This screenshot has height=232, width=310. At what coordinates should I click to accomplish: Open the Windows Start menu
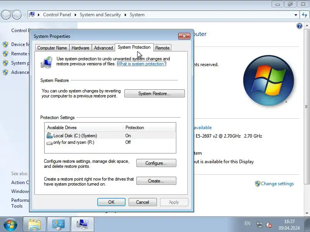click(x=10, y=225)
